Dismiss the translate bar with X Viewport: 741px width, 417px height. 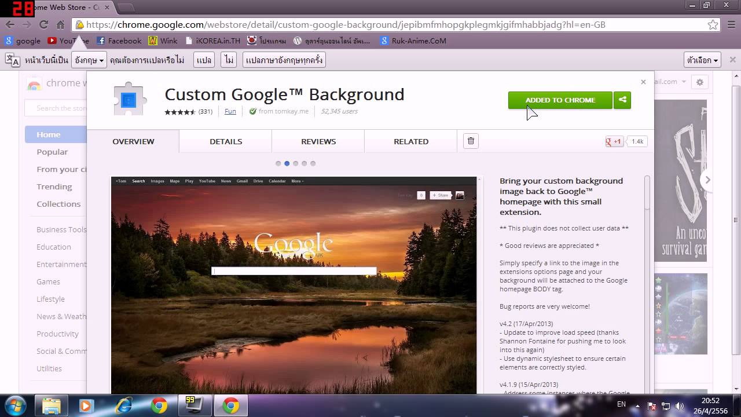tap(732, 60)
